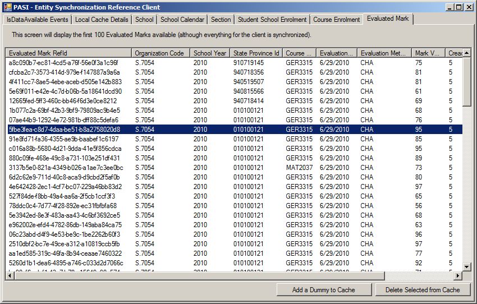The height and width of the screenshot is (304, 477).
Task: Open the Local Cache Details tab
Action: click(102, 20)
